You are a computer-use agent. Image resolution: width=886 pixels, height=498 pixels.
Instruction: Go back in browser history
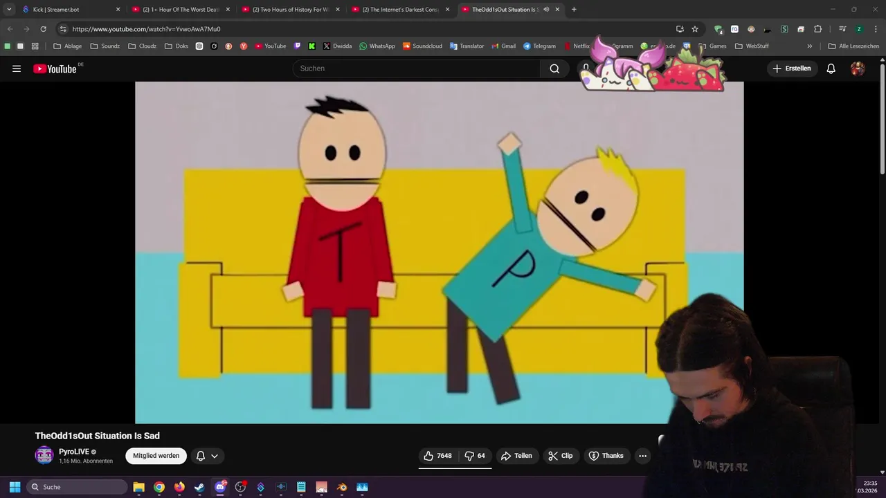[10, 29]
